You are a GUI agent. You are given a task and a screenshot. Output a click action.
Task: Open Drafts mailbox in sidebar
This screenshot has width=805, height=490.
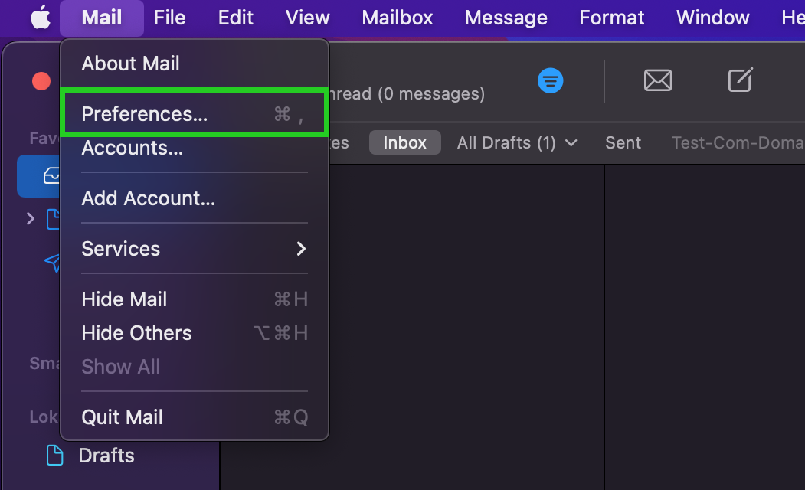pos(106,456)
